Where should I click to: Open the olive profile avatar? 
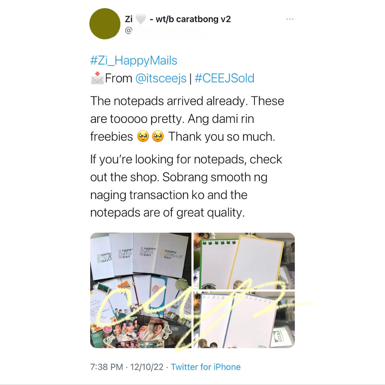pyautogui.click(x=105, y=24)
